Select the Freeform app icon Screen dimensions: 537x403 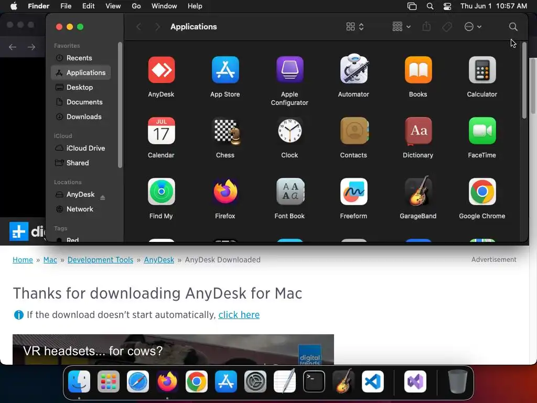tap(354, 192)
